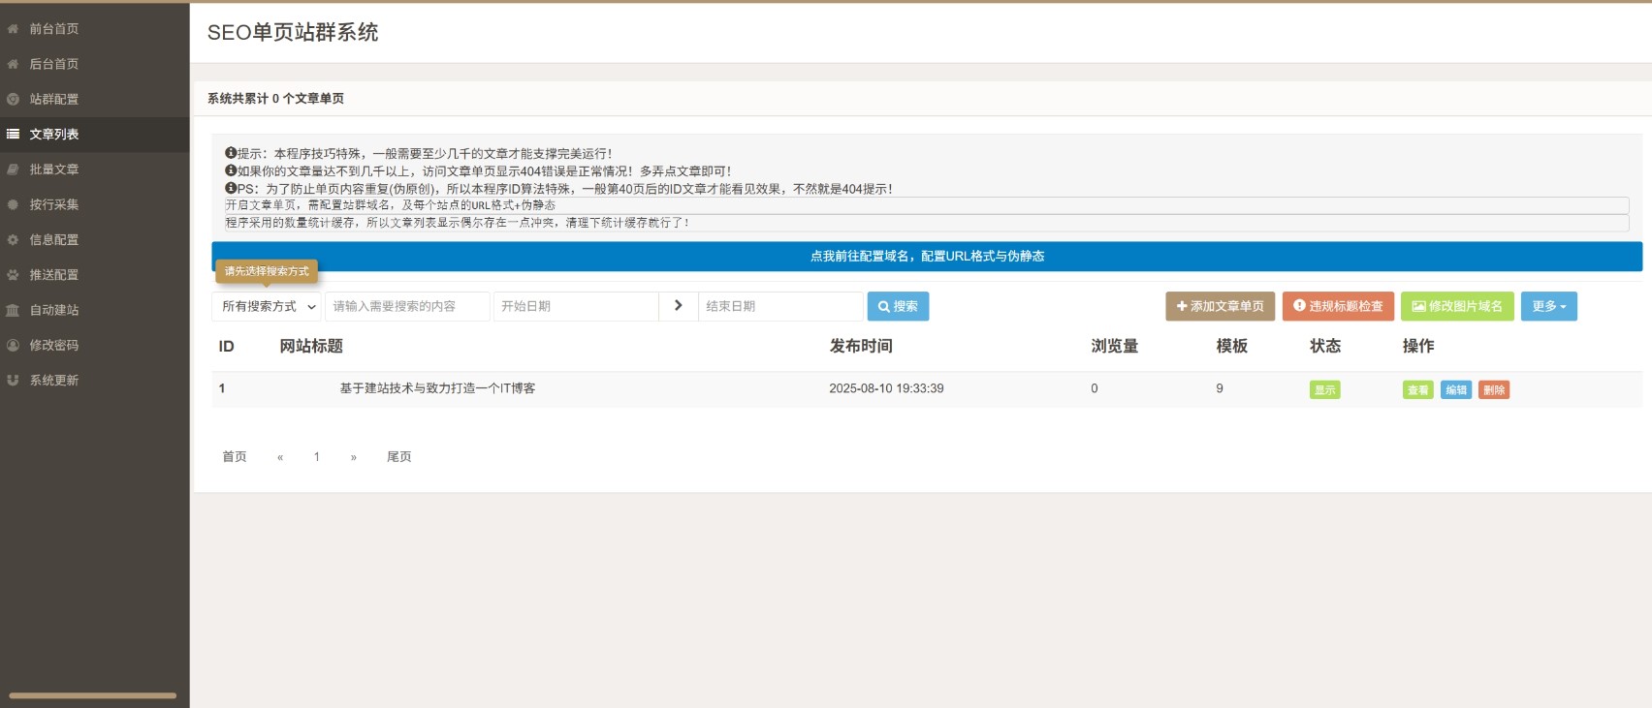Go to 按行采集 sidebar menu
The image size is (1652, 708).
click(54, 204)
